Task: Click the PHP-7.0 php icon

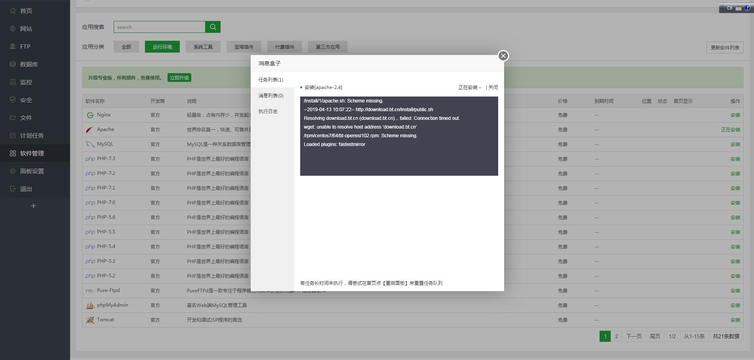Action: 90,203
